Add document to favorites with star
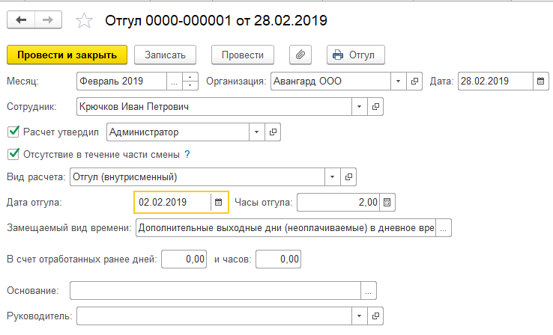The height and width of the screenshot is (335, 553). [x=85, y=21]
